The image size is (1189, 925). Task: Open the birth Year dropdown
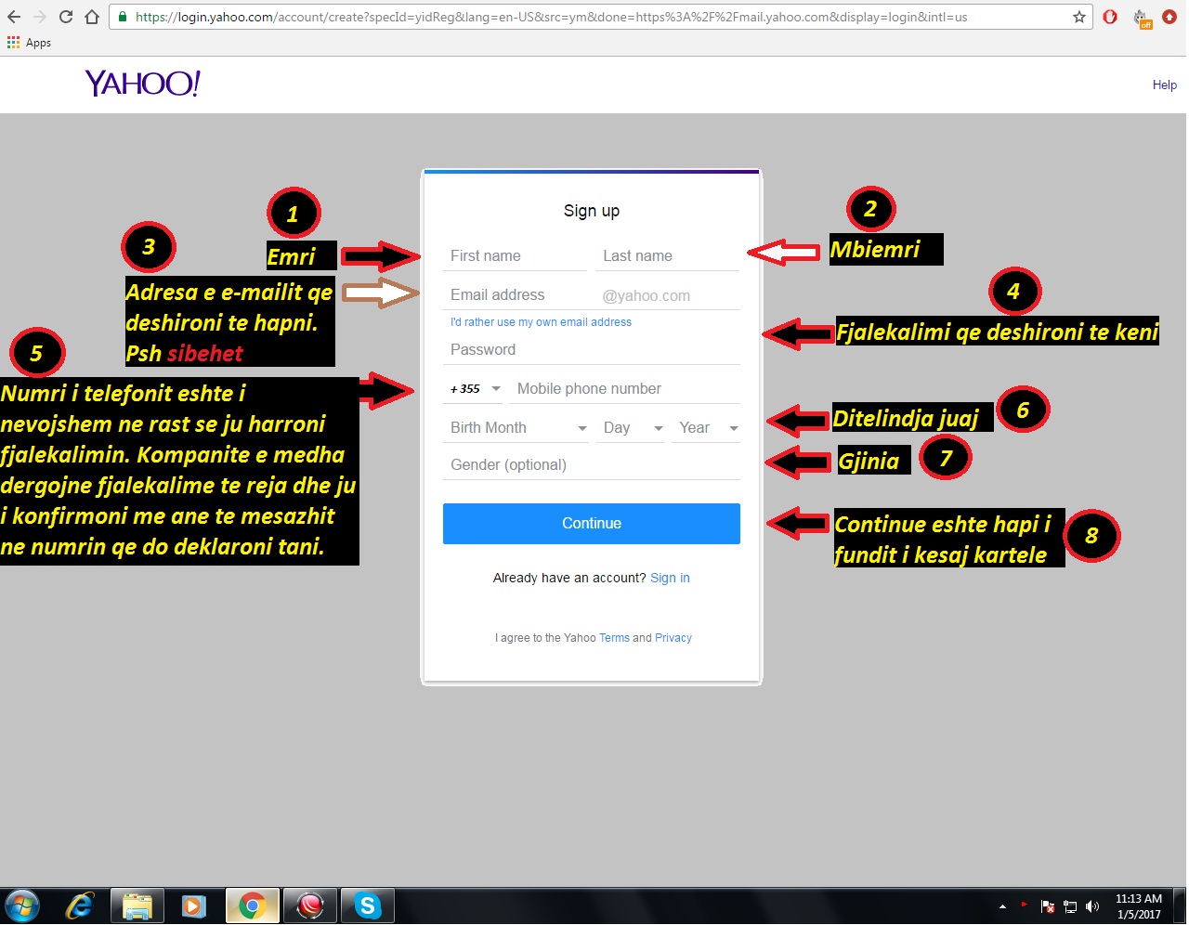click(x=707, y=428)
